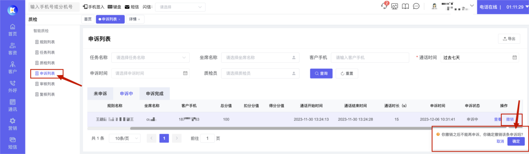Viewport: 529px width, 154px height.
Task: Collapse the 智能质检 tree group
Action: pos(41,31)
